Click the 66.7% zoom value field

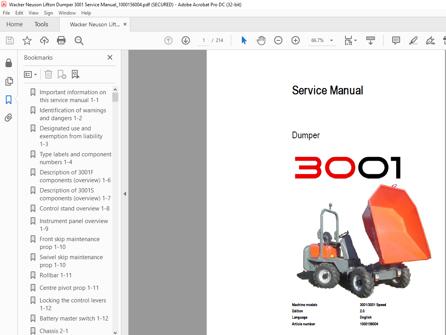click(318, 40)
